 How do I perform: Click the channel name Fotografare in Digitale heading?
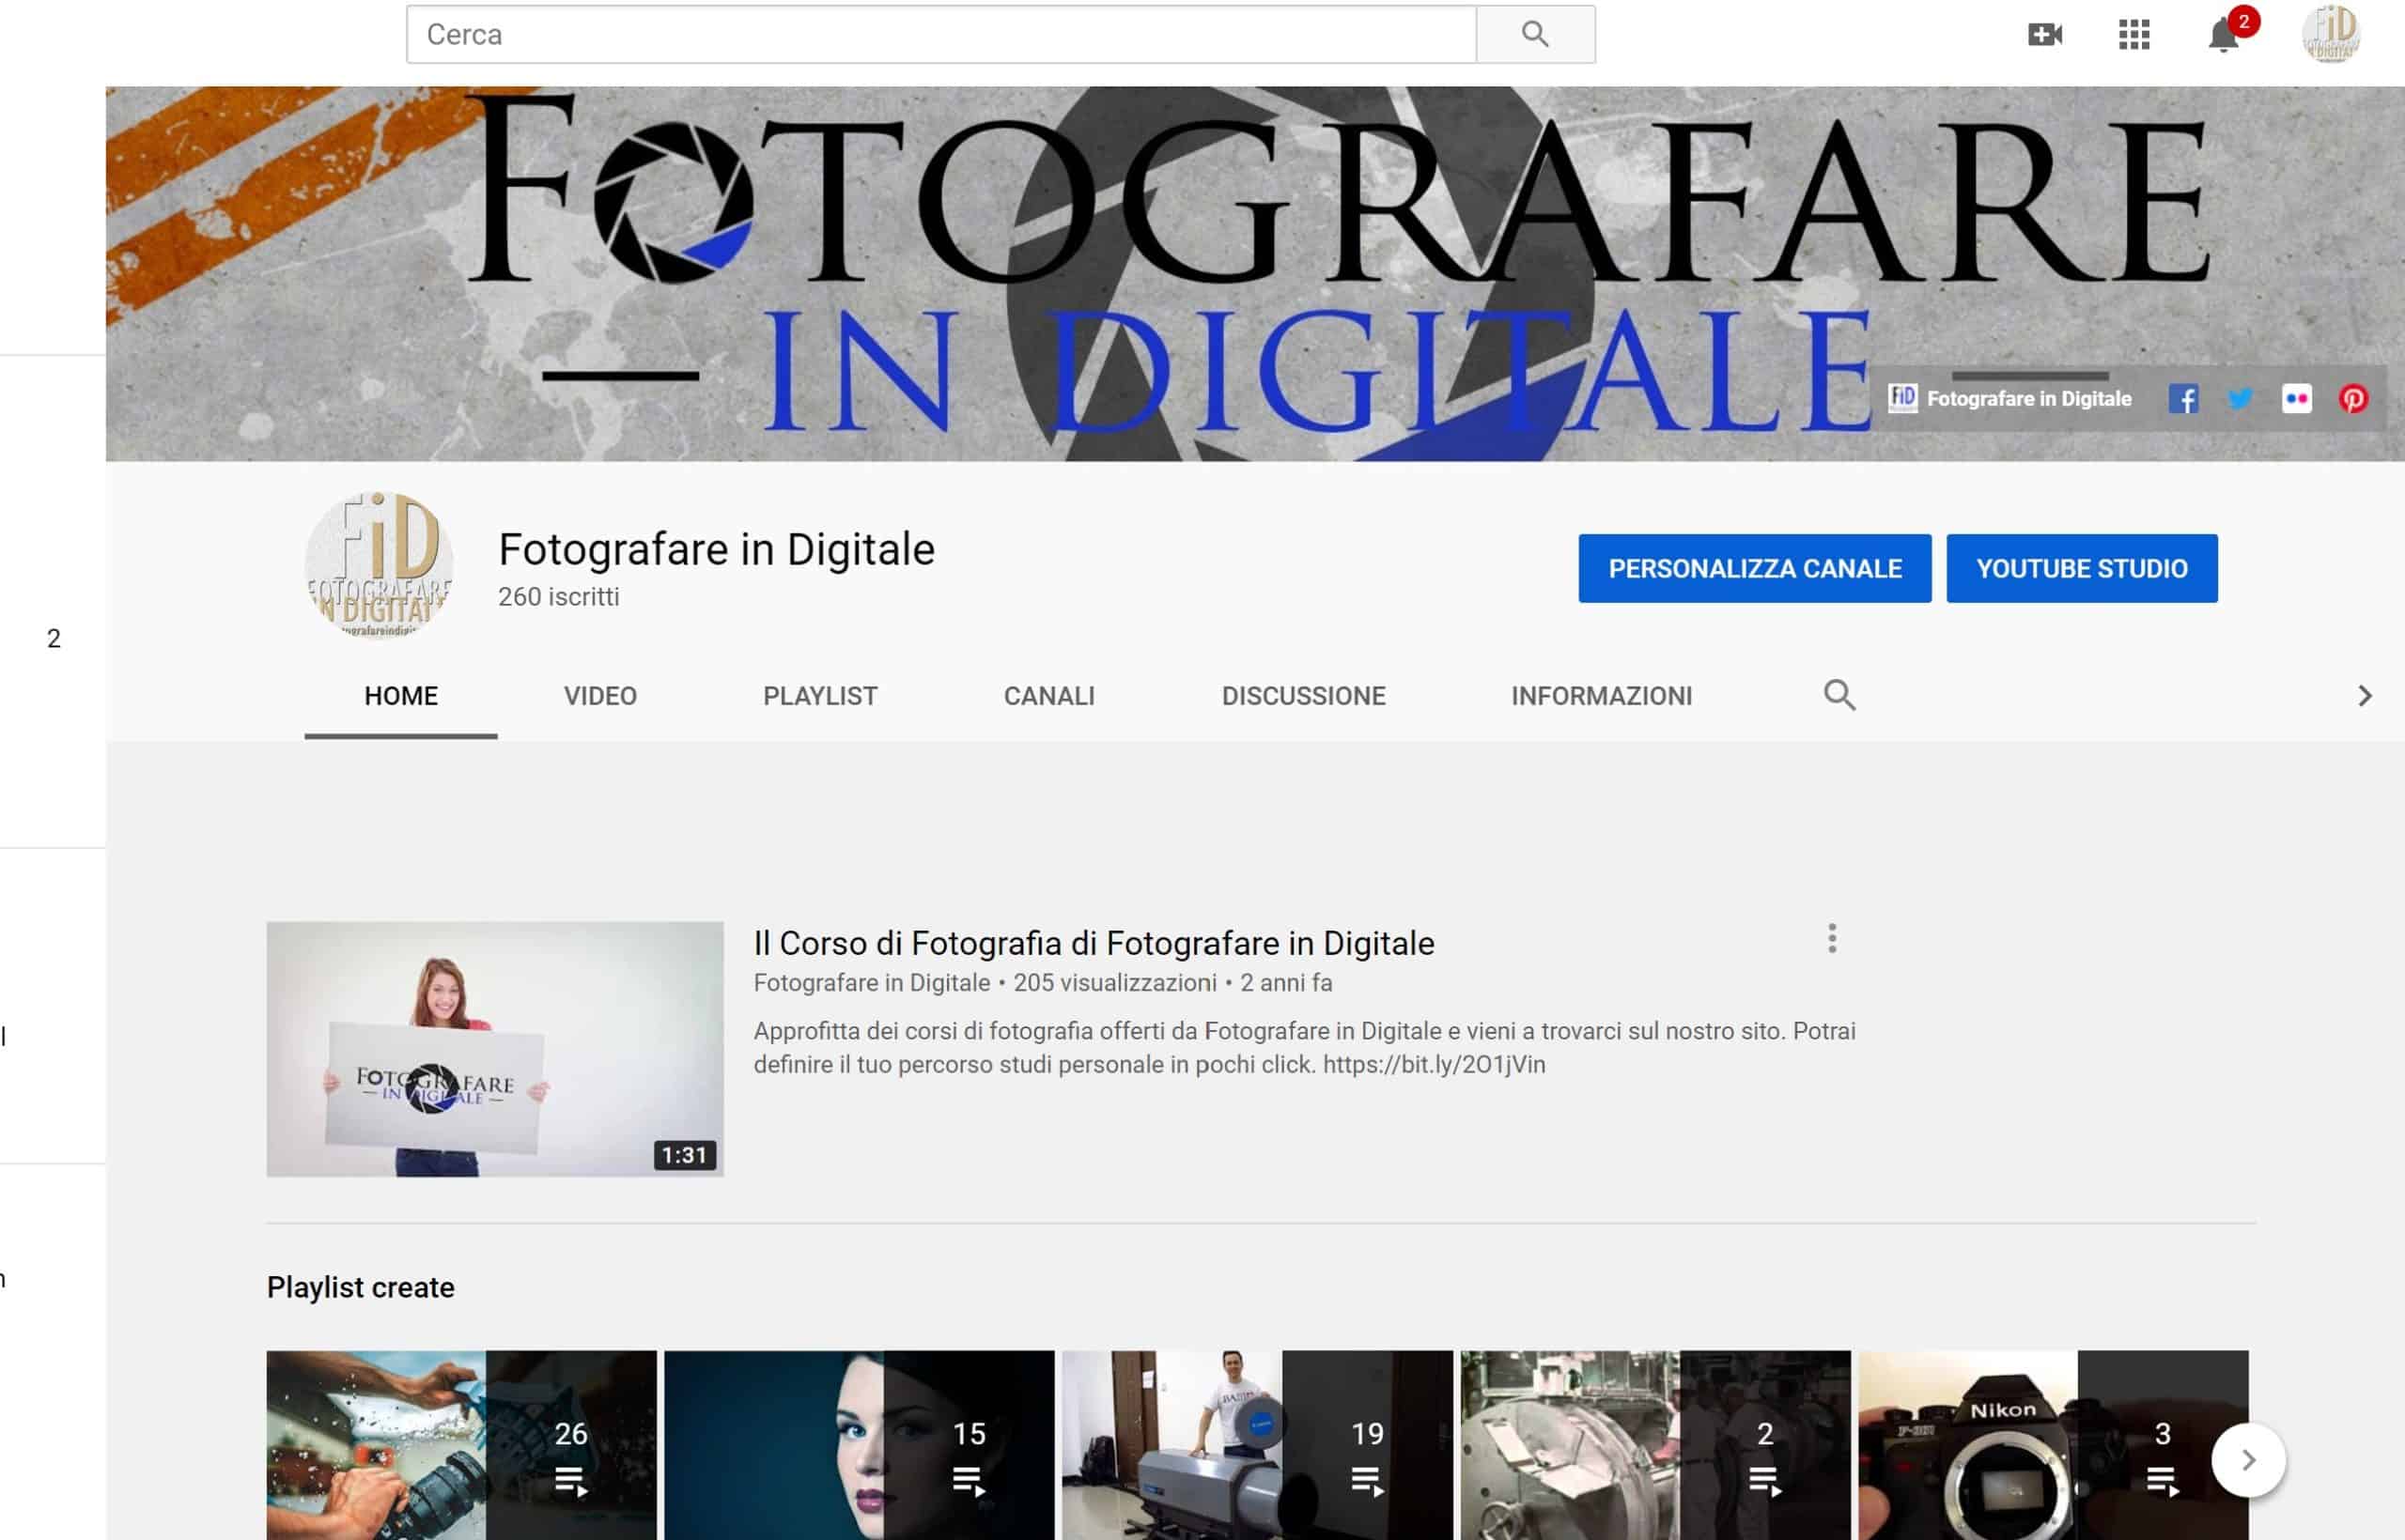click(716, 549)
